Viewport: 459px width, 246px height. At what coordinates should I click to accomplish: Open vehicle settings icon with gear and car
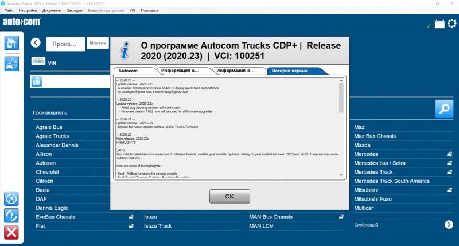pyautogui.click(x=11, y=64)
